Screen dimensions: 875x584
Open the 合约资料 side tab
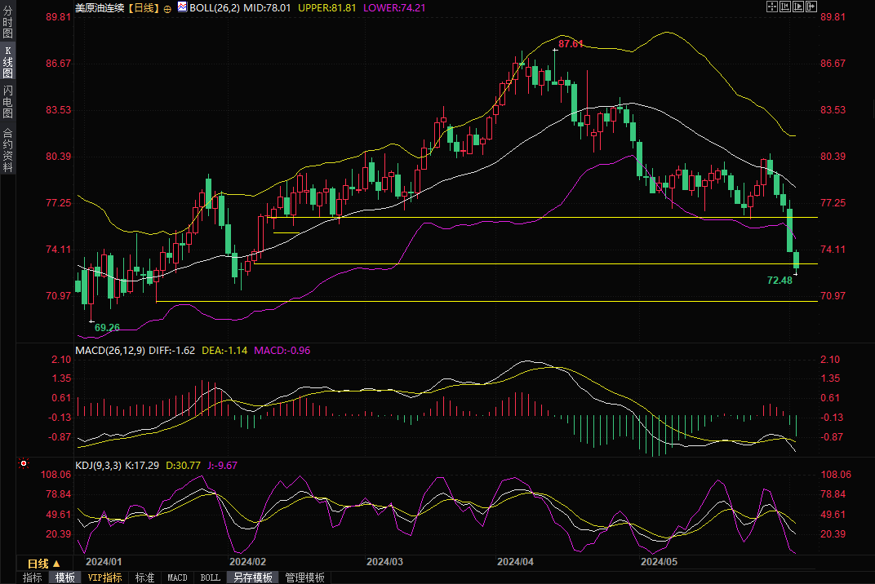click(7, 150)
